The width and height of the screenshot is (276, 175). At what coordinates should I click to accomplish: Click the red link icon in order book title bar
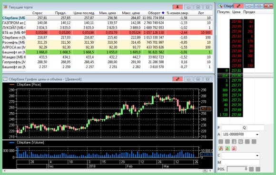pyautogui.click(x=239, y=6)
